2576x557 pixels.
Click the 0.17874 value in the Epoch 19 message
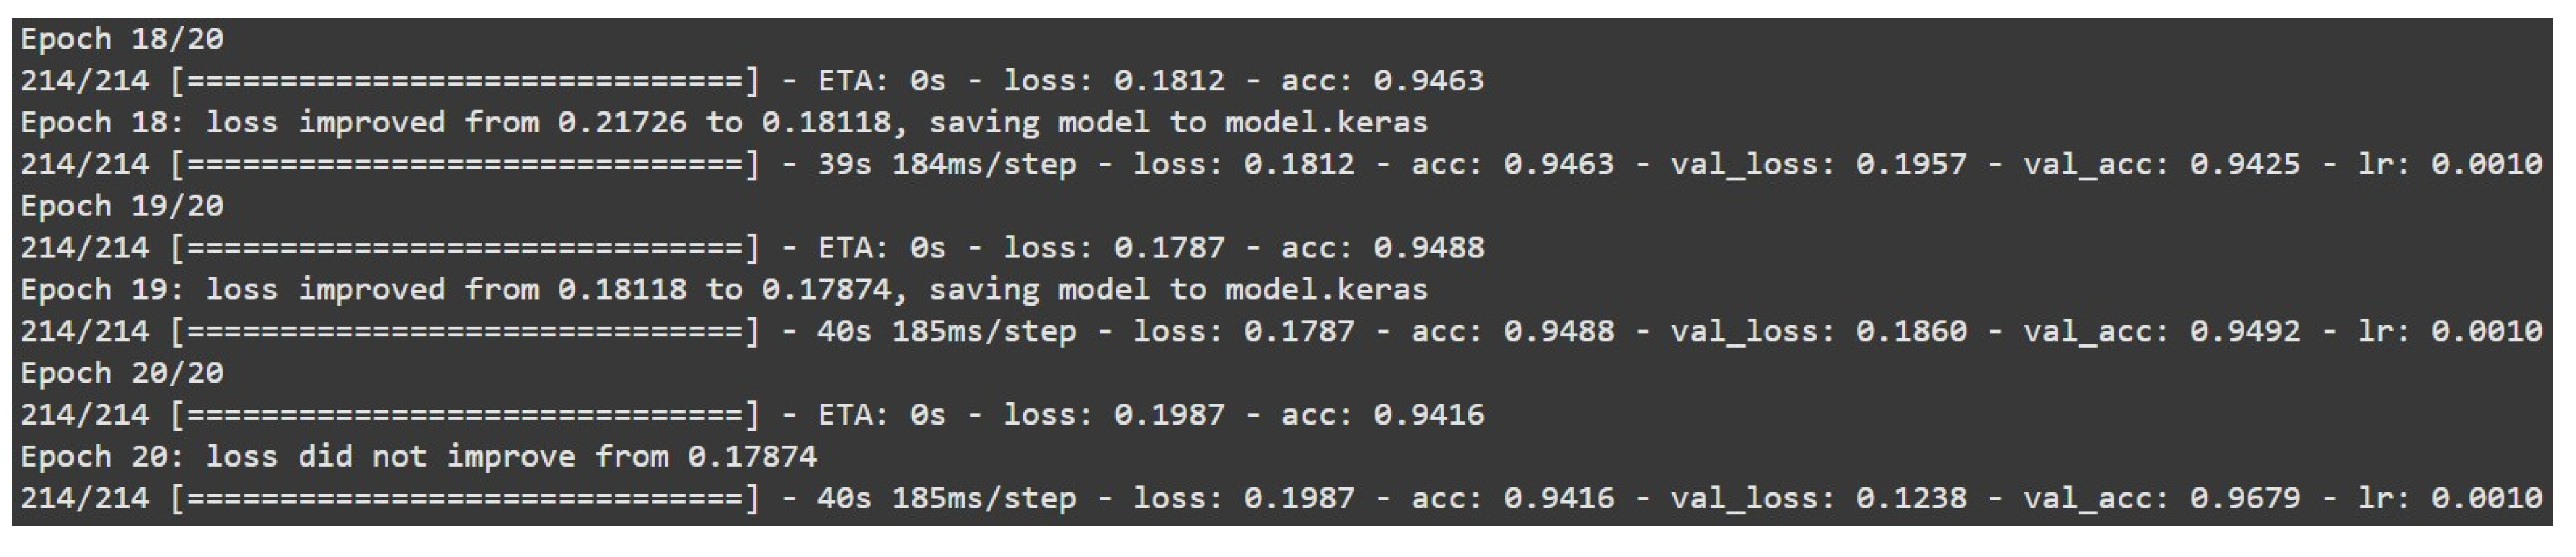click(x=826, y=289)
